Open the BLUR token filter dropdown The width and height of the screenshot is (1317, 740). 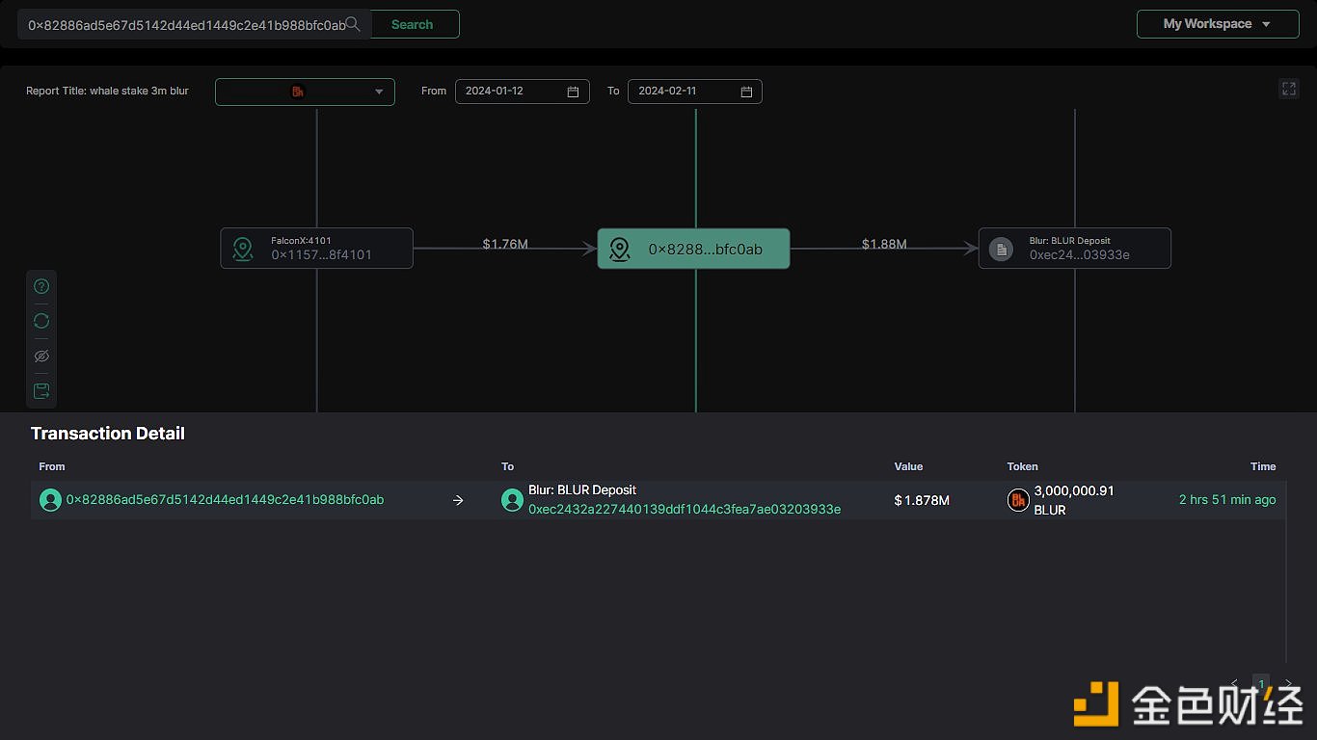pos(305,92)
